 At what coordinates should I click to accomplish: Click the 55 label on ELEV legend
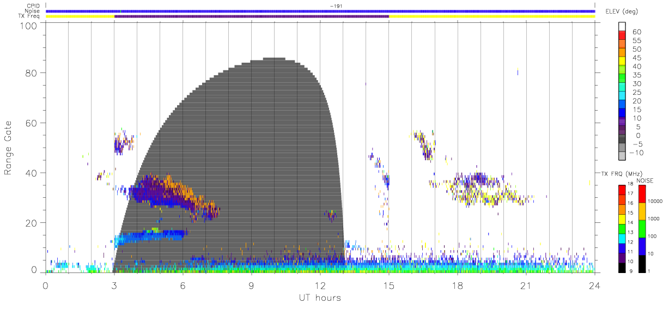point(636,41)
